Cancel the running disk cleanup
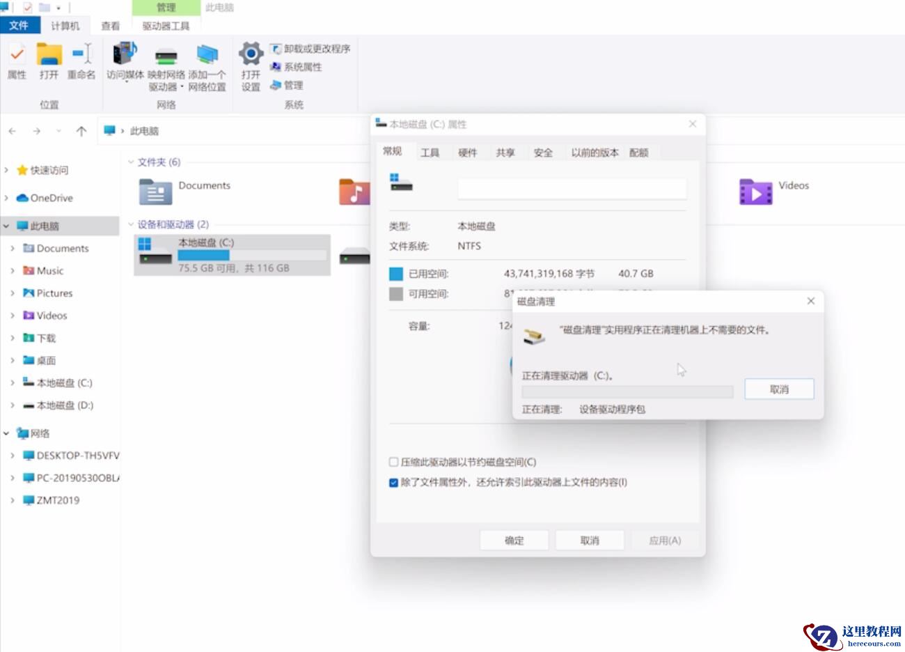 [x=779, y=389]
